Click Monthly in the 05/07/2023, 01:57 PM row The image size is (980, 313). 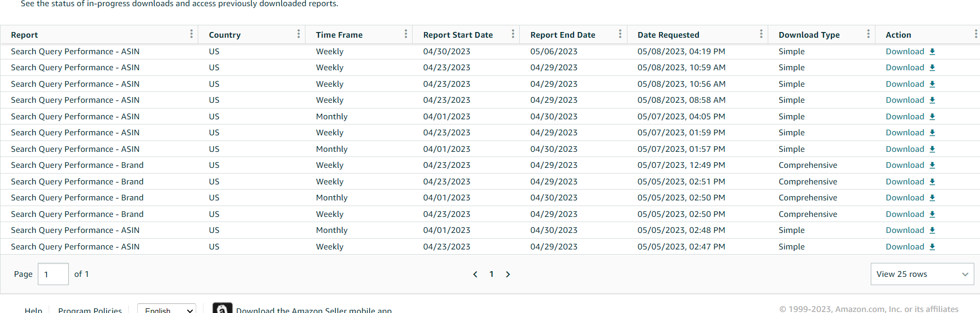pyautogui.click(x=332, y=149)
